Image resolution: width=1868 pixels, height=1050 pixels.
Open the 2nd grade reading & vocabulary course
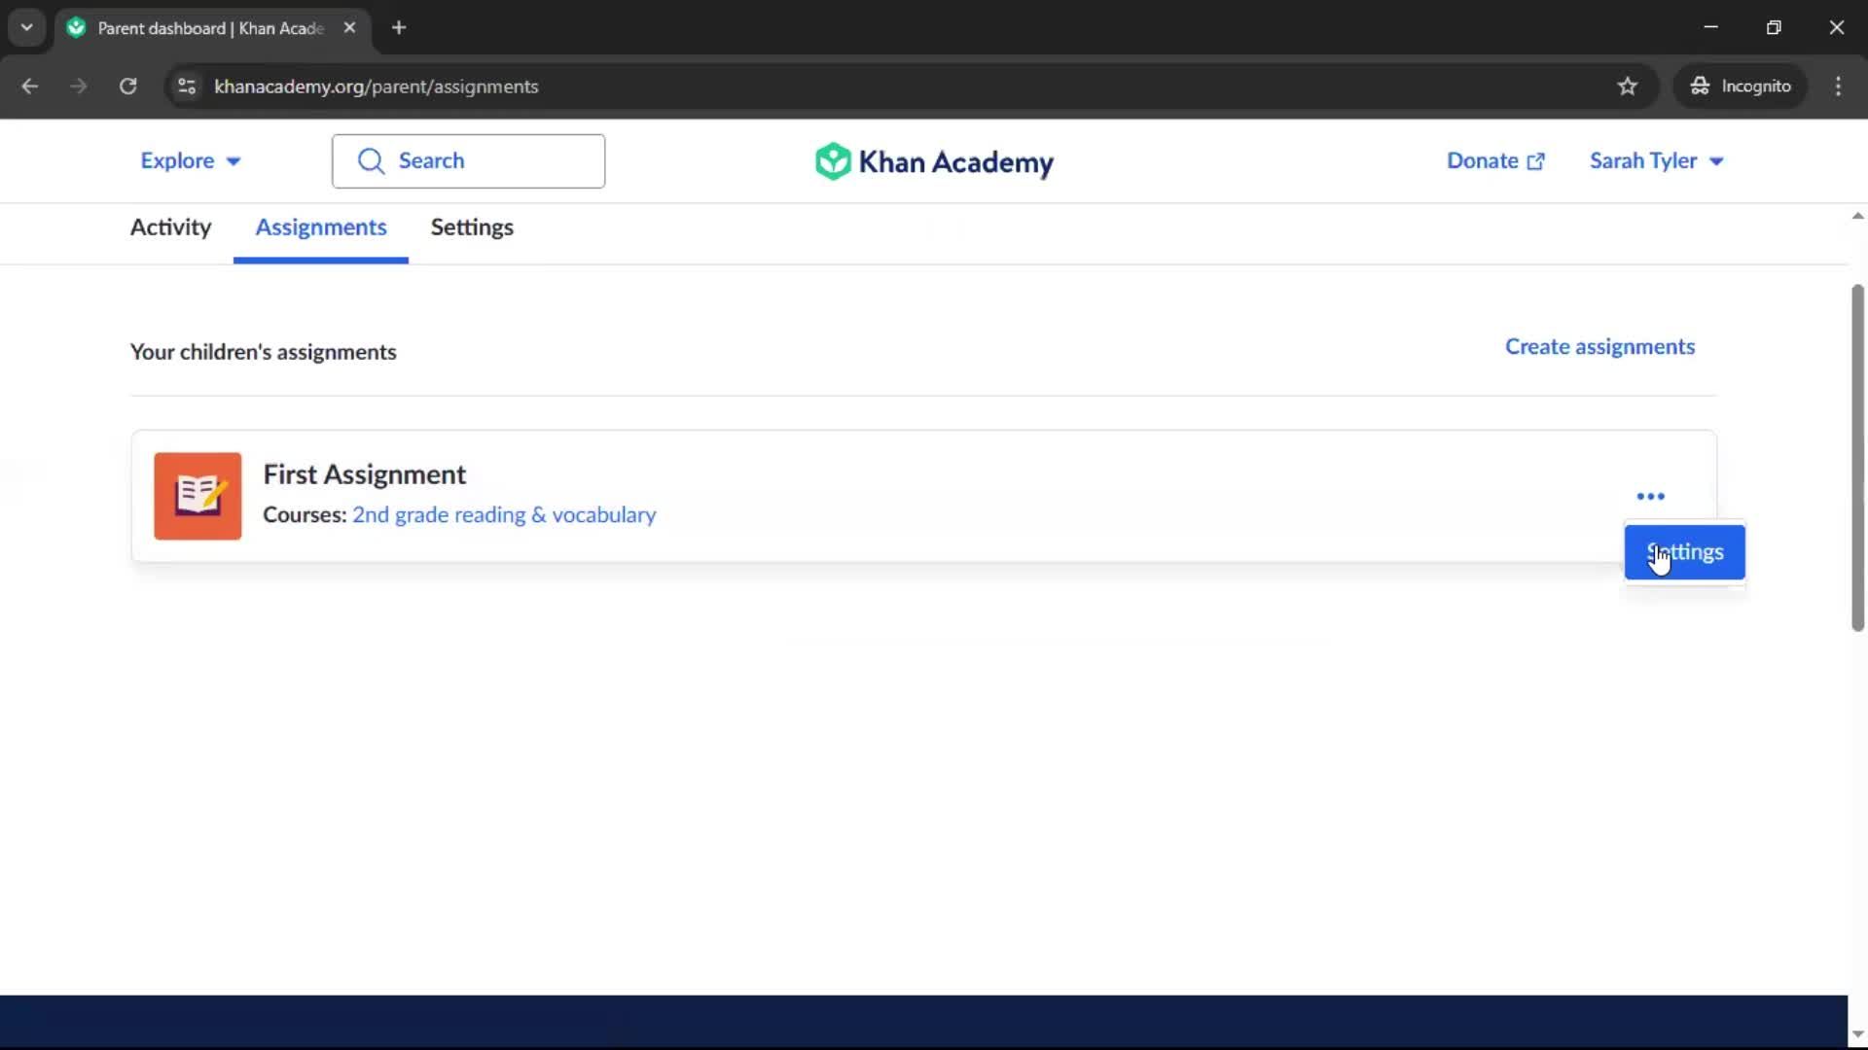click(504, 515)
